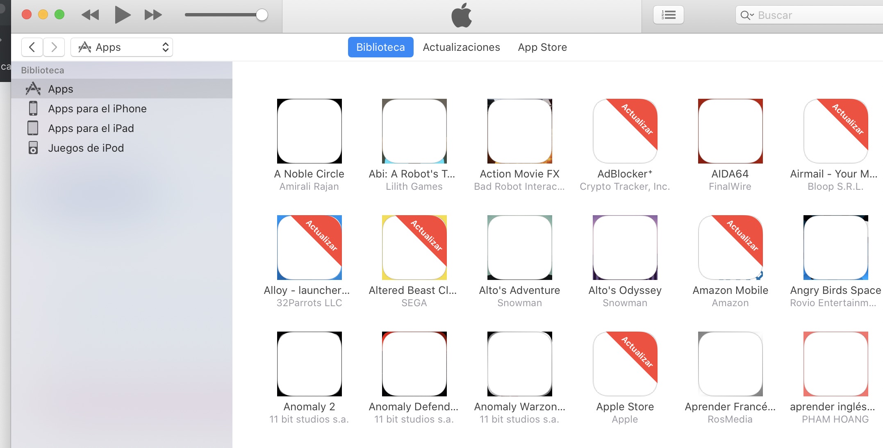Click the navigate back arrow
This screenshot has width=883, height=448.
(x=32, y=47)
